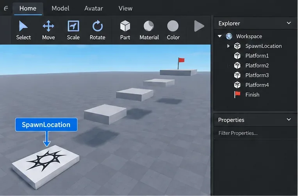Select Platform4 in the Explorer
The image size is (298, 196).
[257, 85]
